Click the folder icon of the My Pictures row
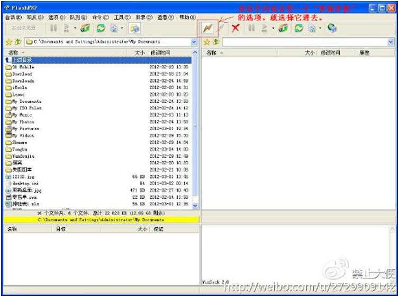The image size is (399, 297). pyautogui.click(x=8, y=129)
